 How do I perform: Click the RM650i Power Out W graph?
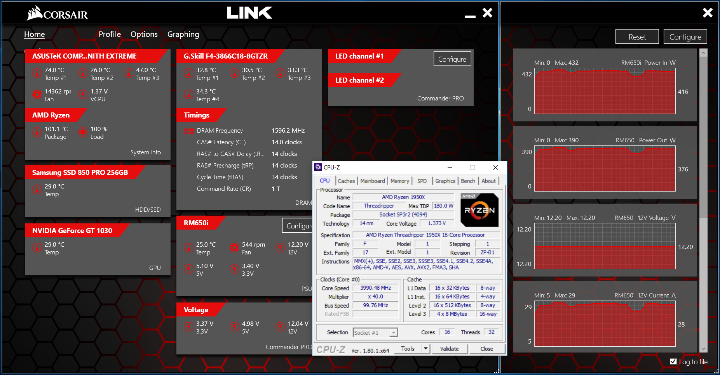pos(605,169)
